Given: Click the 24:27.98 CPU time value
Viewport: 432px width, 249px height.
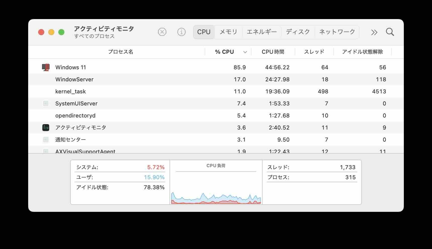Looking at the screenshot, I should (277, 79).
